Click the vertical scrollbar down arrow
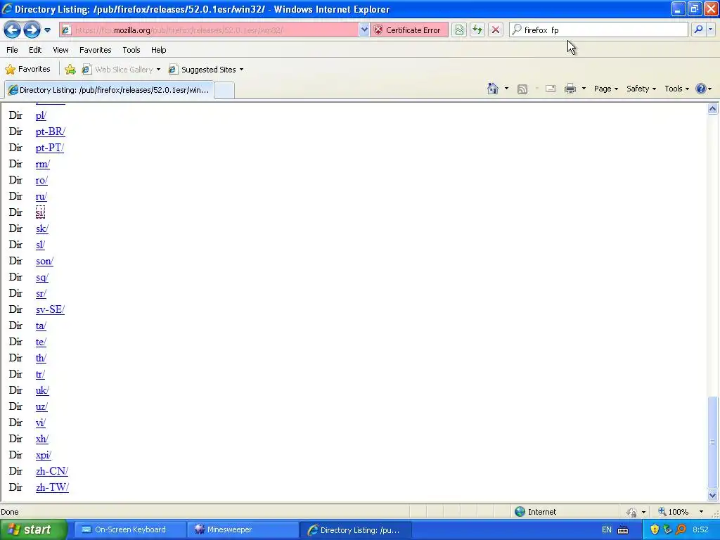720x540 pixels. coord(713,496)
